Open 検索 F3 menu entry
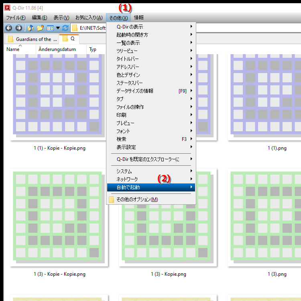The height and width of the screenshot is (301, 301). point(151,139)
